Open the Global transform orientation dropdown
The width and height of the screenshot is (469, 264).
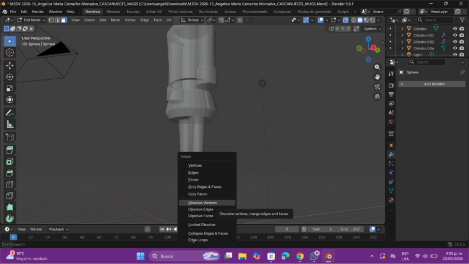[x=193, y=20]
